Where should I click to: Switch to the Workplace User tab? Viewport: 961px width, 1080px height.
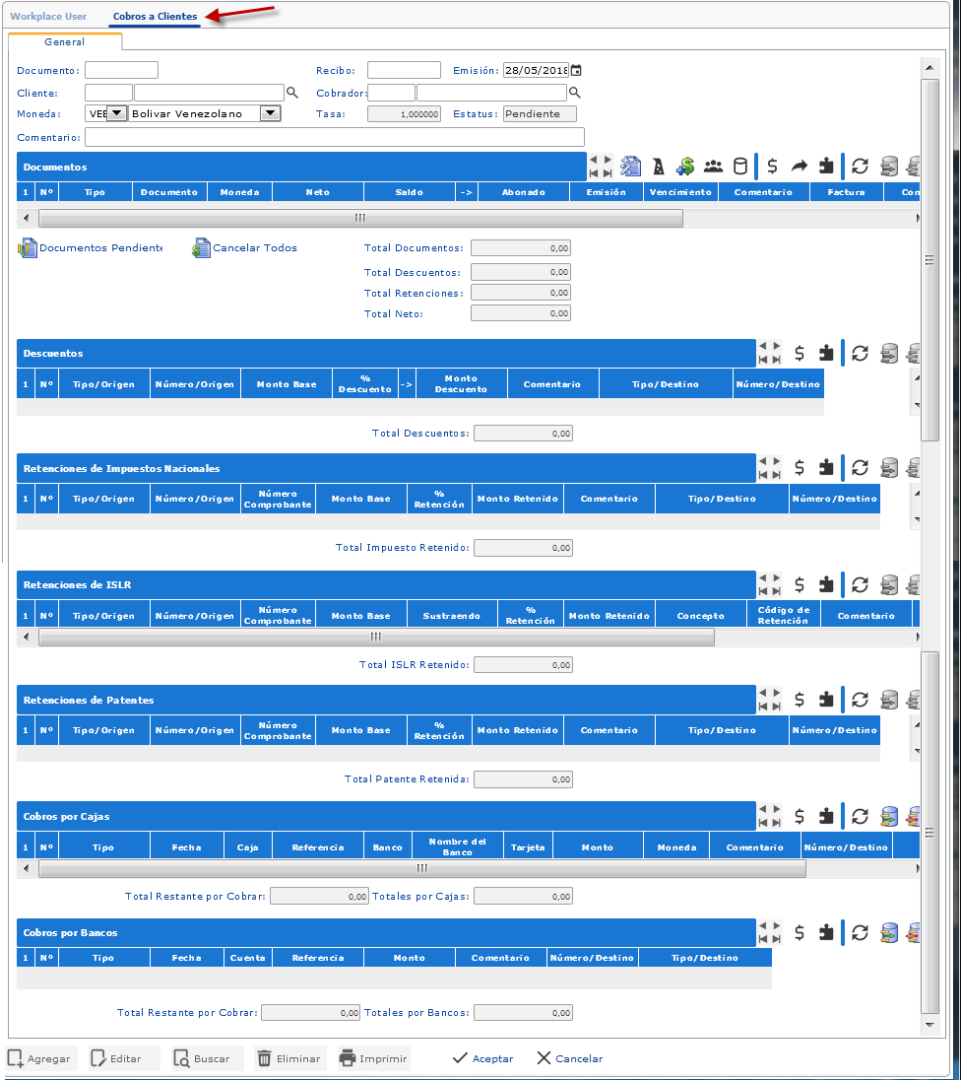tap(48, 16)
